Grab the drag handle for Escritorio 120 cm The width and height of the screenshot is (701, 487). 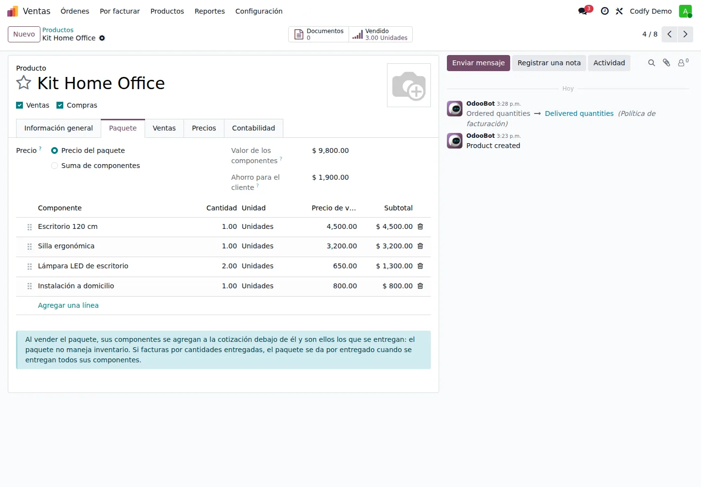pyautogui.click(x=30, y=227)
